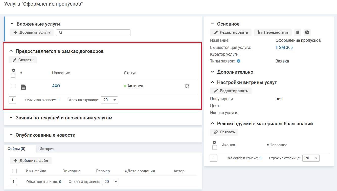Toggle the select-all checkbox in the contracts table

click(x=13, y=75)
